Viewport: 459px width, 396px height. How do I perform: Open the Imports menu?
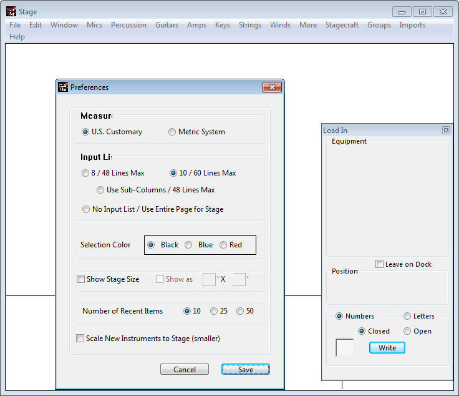(412, 25)
